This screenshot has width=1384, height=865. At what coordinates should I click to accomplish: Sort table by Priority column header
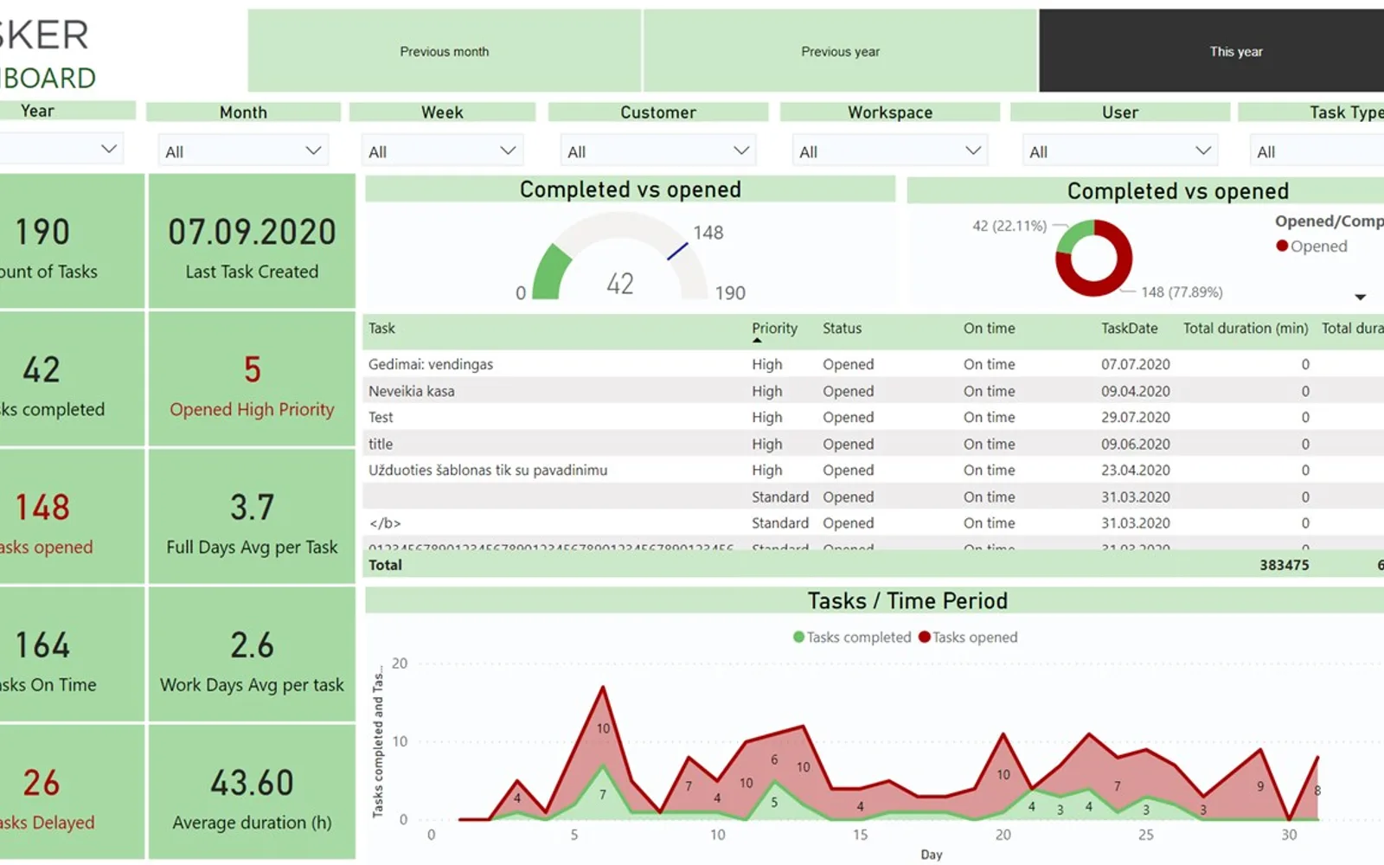tap(774, 329)
